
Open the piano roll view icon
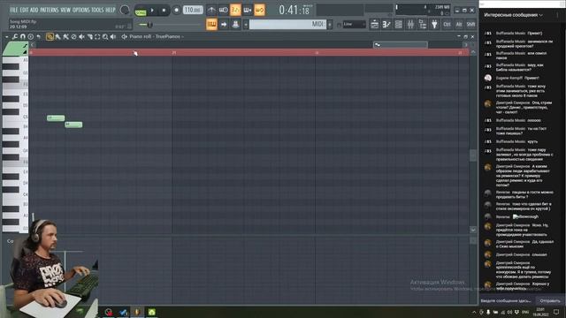[x=386, y=24]
